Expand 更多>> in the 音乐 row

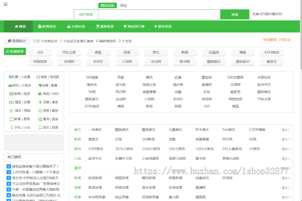[286, 130]
